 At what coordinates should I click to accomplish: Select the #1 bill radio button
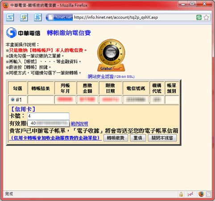[12, 100]
